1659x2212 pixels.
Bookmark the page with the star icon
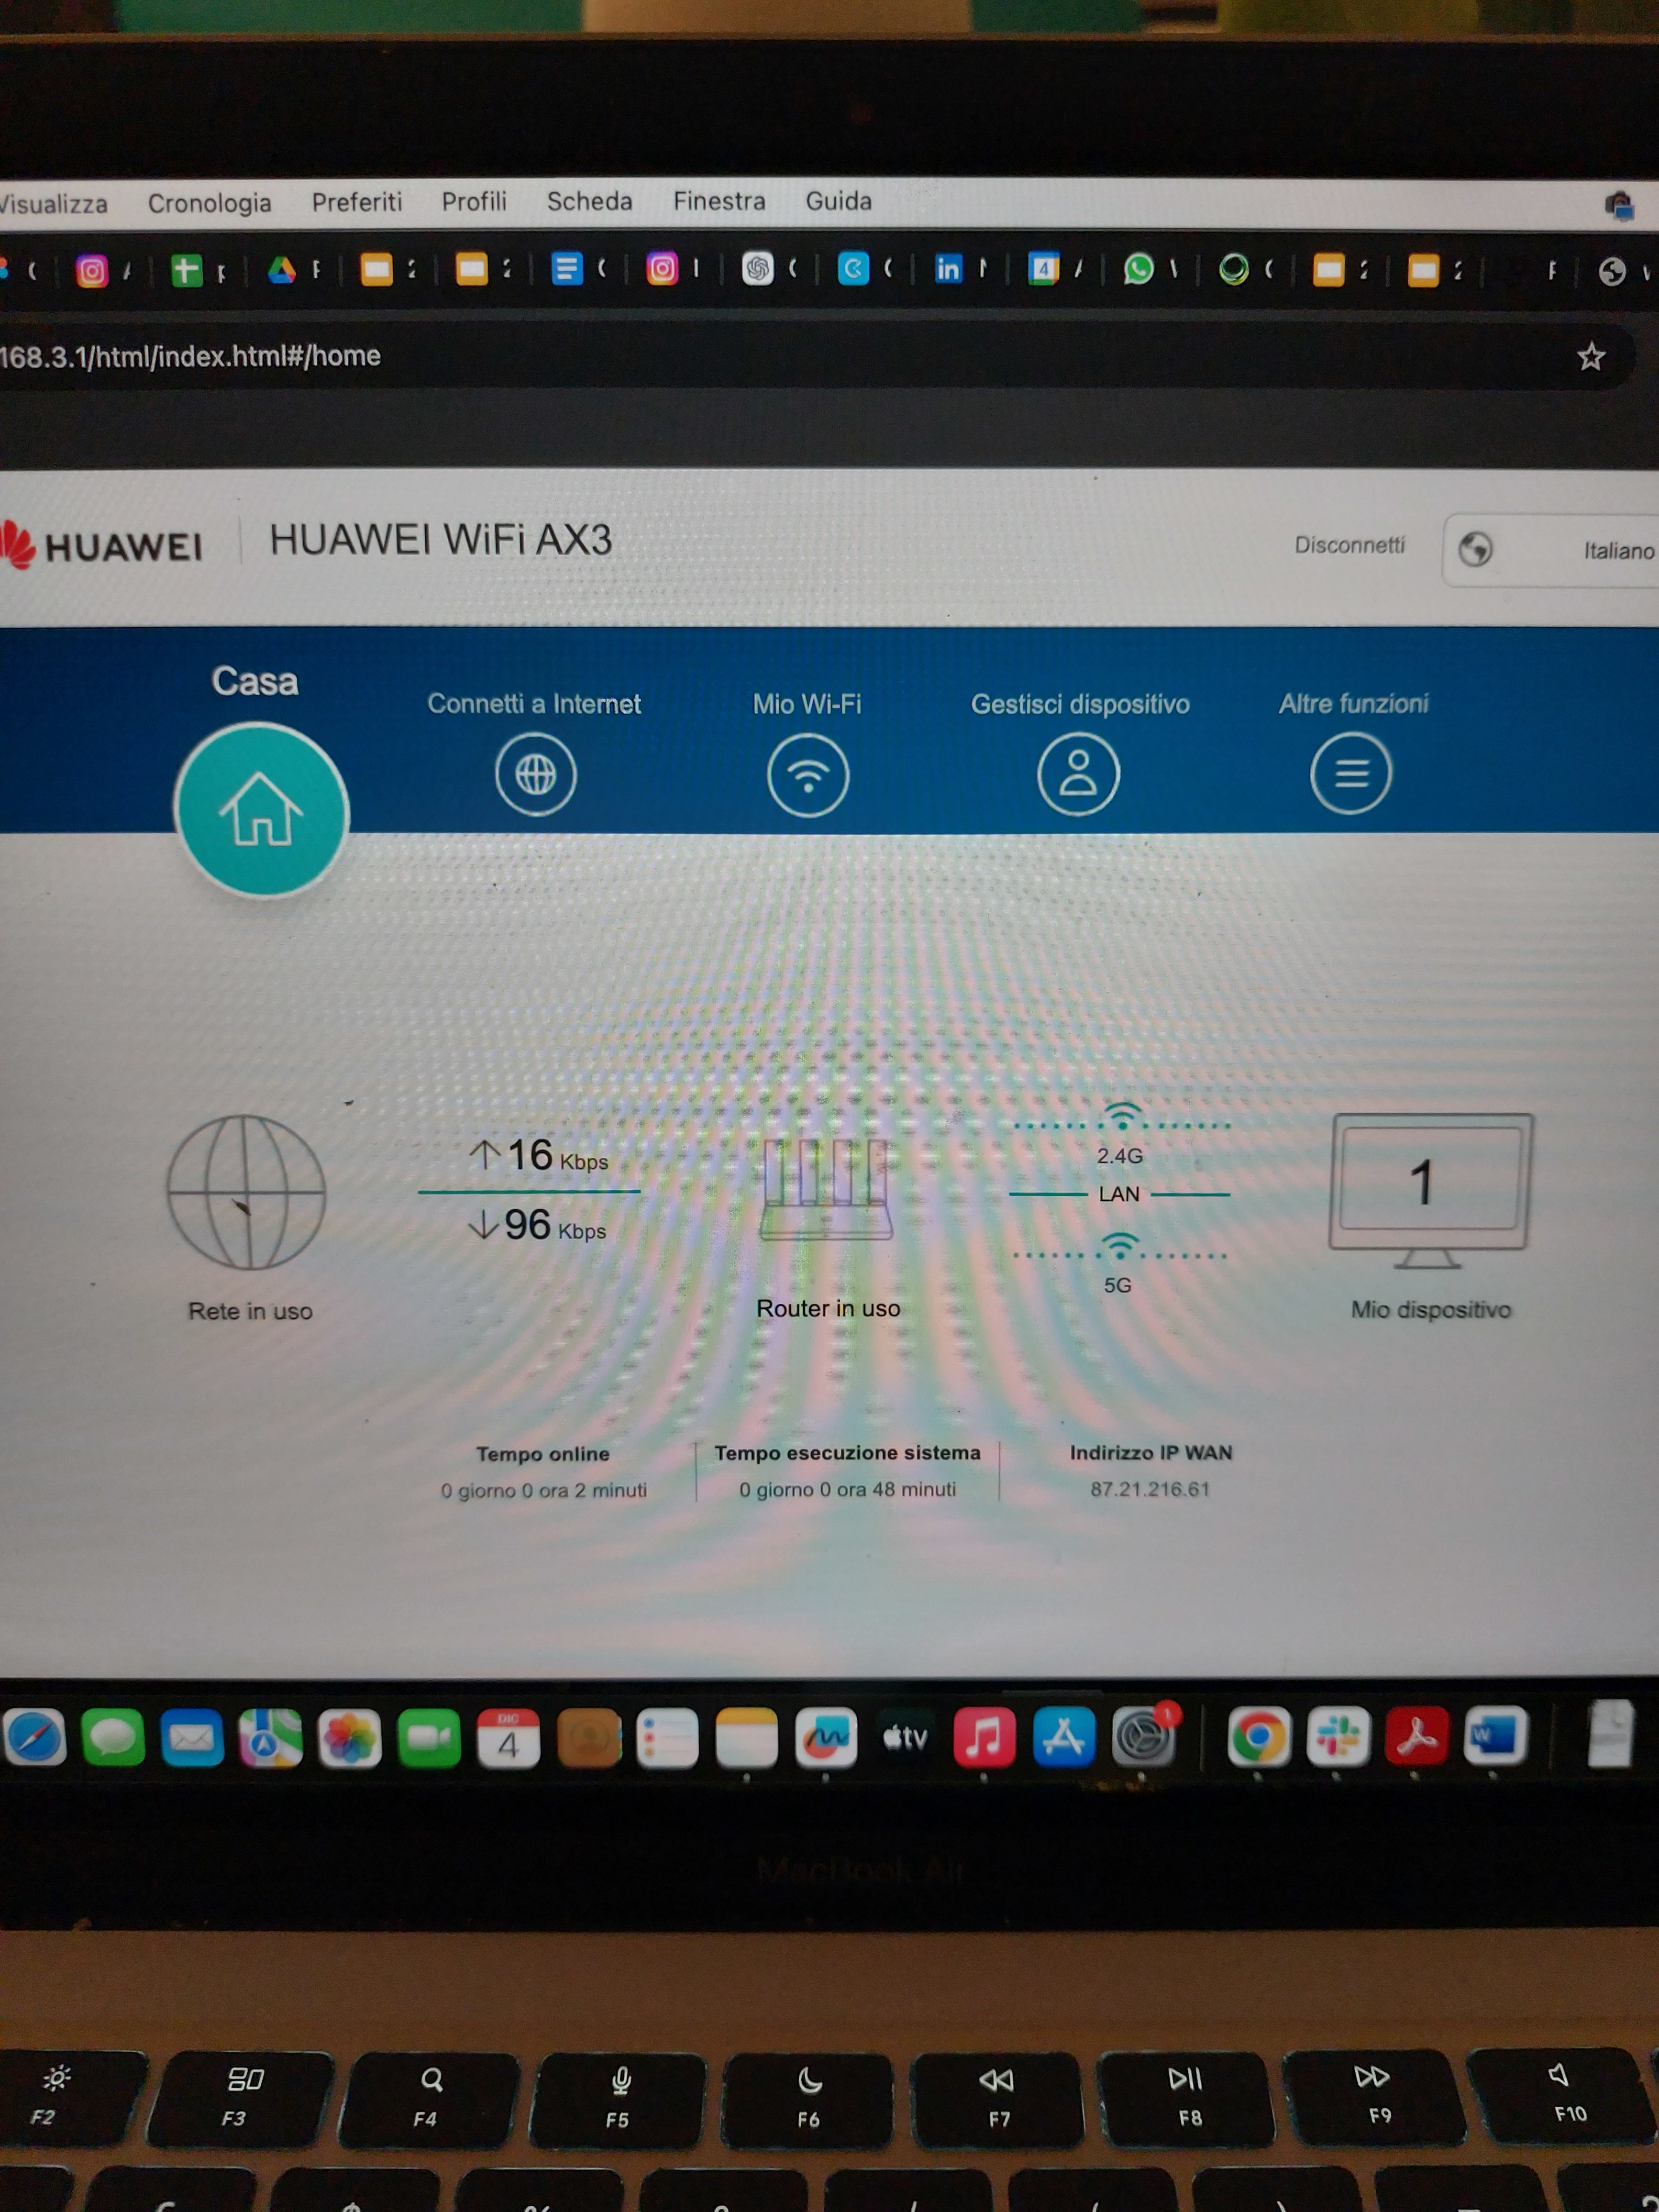point(1591,357)
